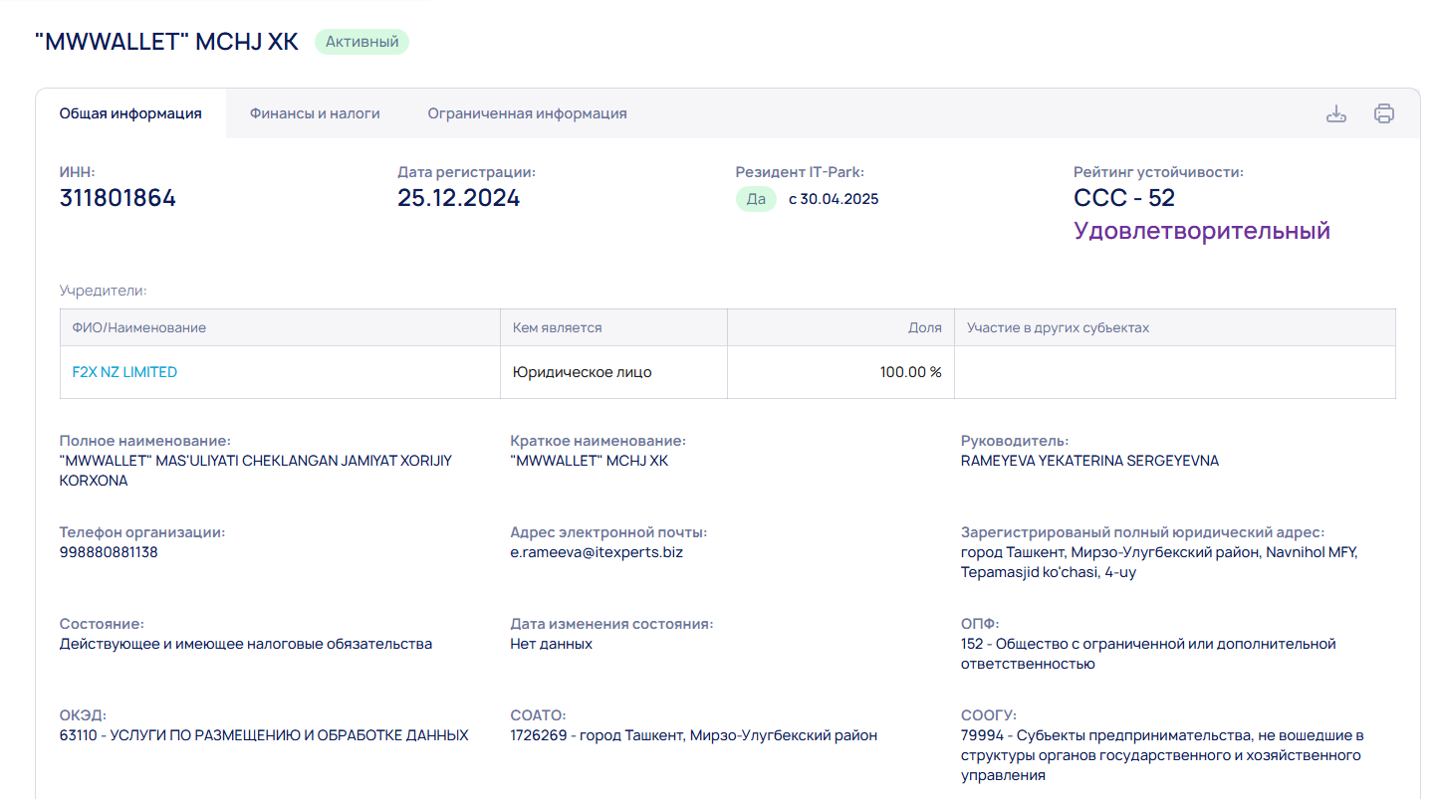Click ОКЭД value 63110
The width and height of the screenshot is (1440, 799).
coord(264,735)
